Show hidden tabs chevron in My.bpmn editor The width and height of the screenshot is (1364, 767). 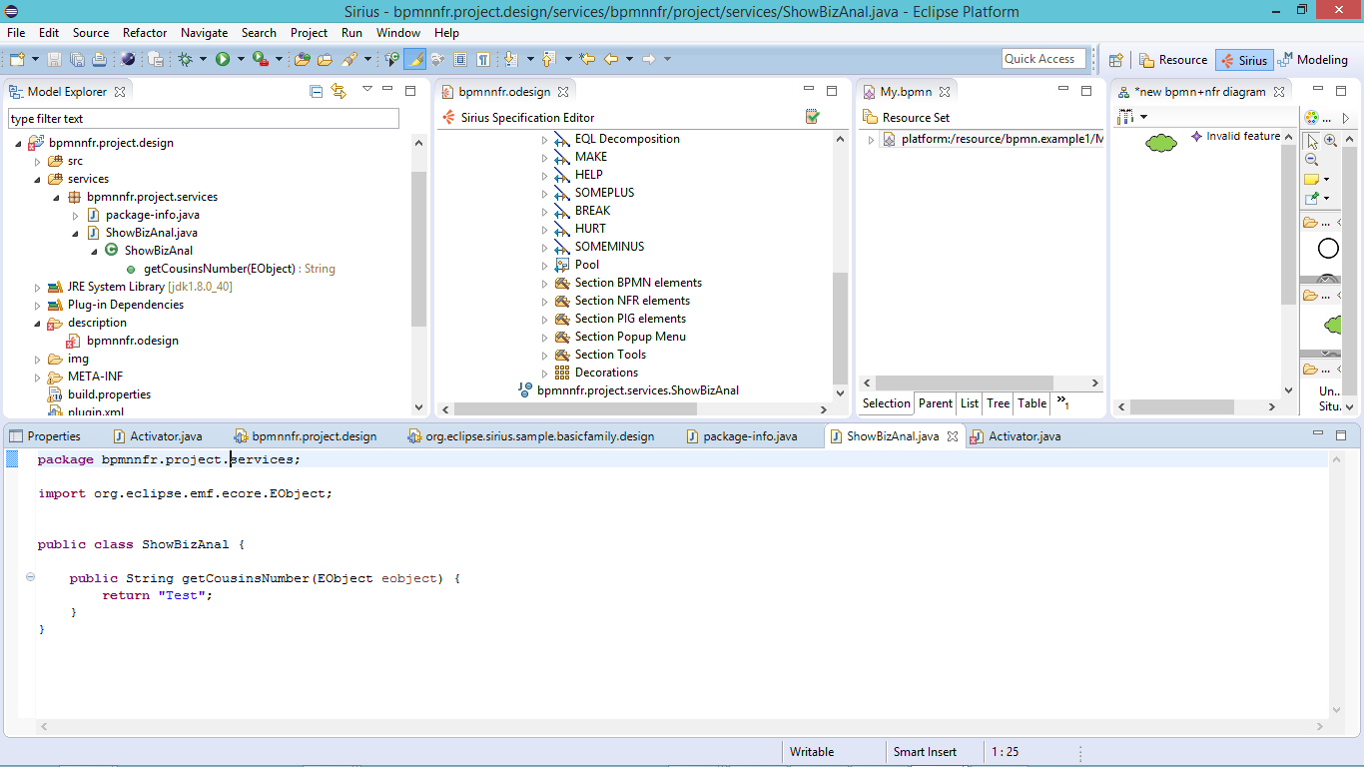pyautogui.click(x=1062, y=402)
